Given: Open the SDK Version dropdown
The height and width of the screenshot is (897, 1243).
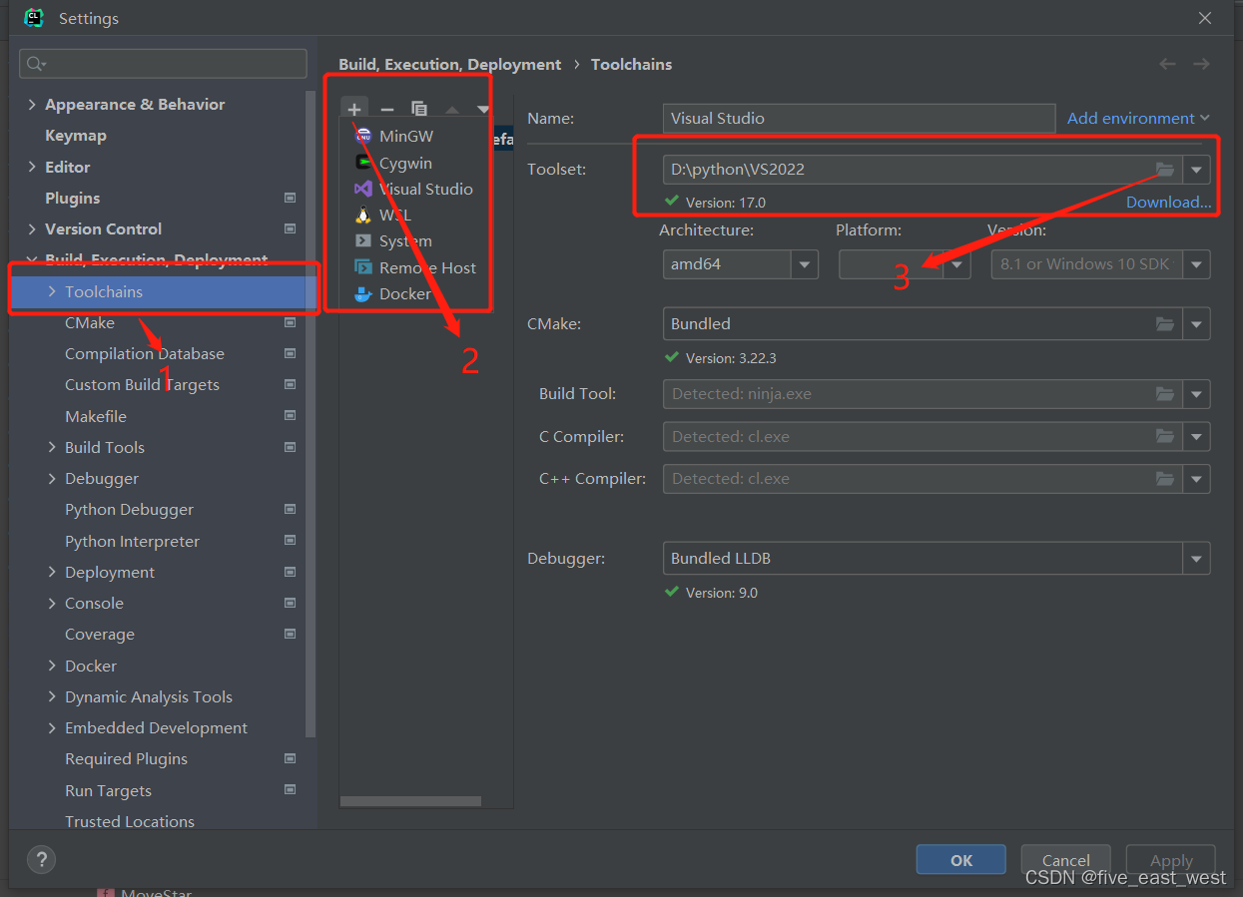Looking at the screenshot, I should [x=1100, y=264].
